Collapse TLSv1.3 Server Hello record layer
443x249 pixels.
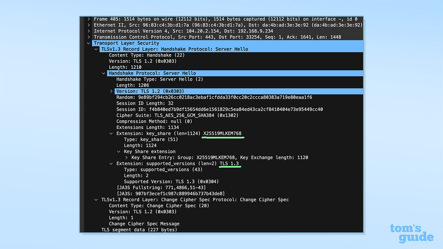(96, 49)
